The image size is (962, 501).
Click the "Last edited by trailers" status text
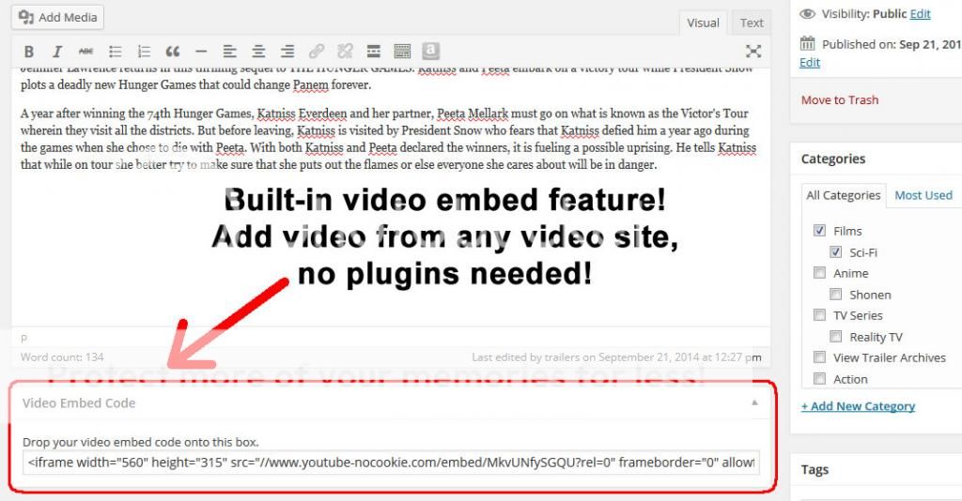pos(616,357)
